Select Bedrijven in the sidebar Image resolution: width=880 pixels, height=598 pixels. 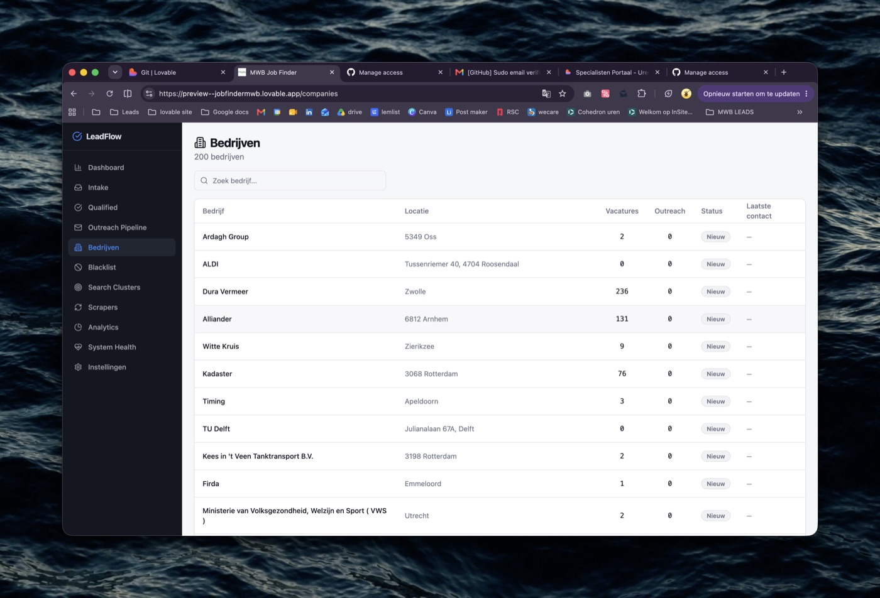click(x=122, y=247)
